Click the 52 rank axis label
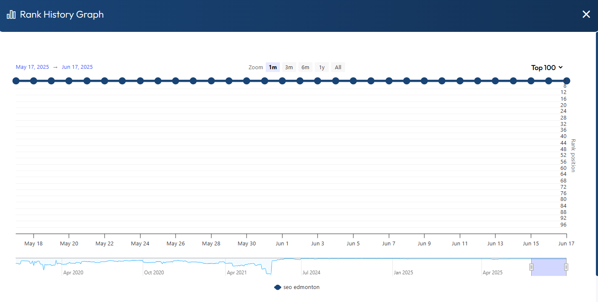Screen dimensions: 598x302 pos(564,155)
